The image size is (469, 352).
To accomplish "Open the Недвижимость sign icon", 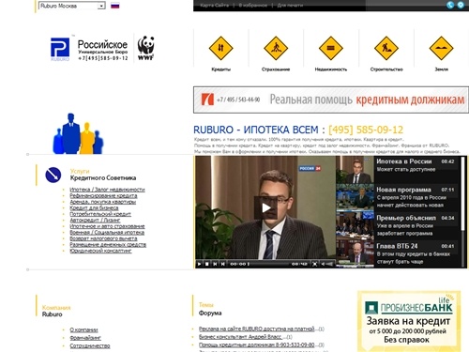I will 331,48.
